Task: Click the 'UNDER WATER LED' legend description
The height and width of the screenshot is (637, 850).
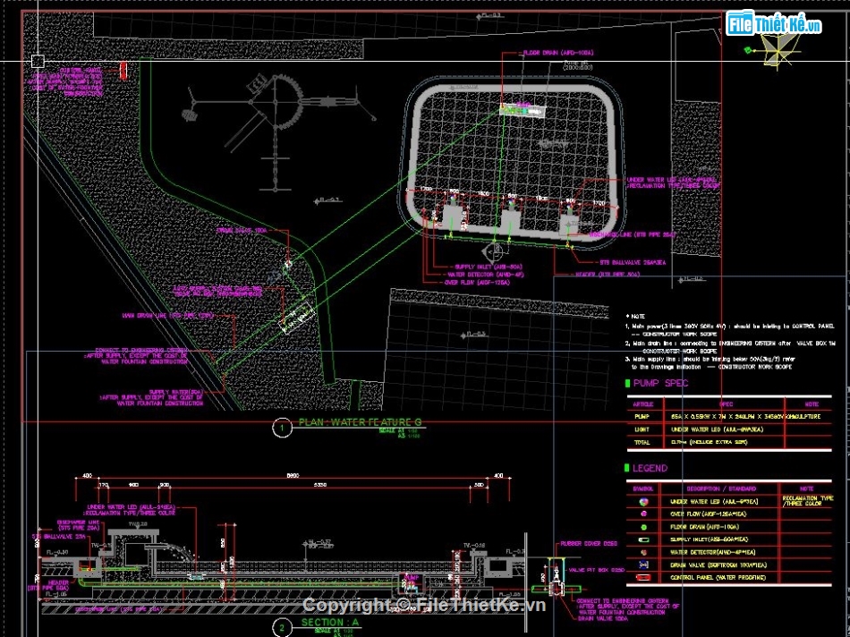Action: click(713, 502)
